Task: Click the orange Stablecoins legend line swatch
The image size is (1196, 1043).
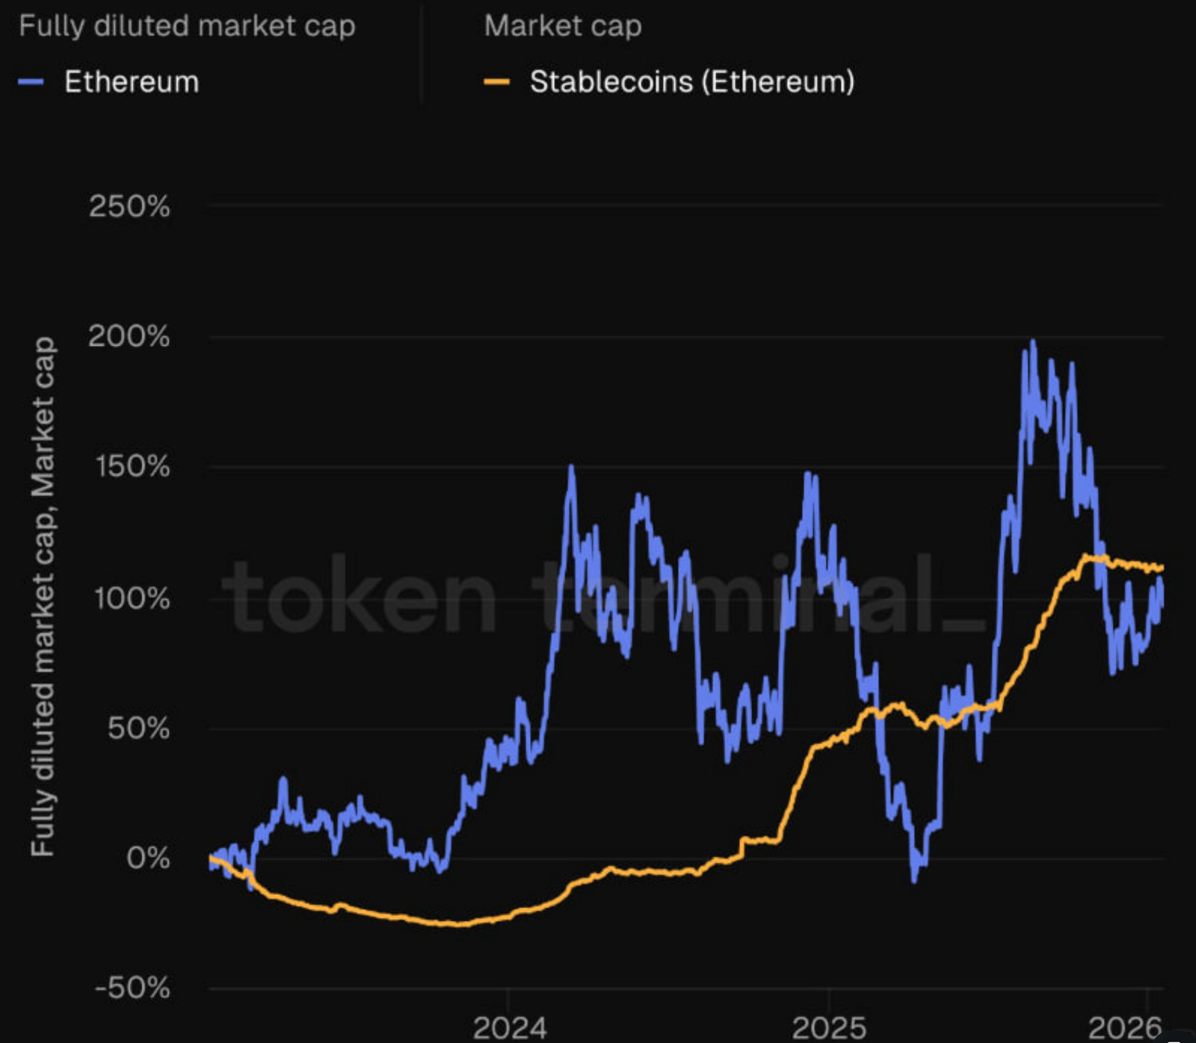Action: point(496,82)
